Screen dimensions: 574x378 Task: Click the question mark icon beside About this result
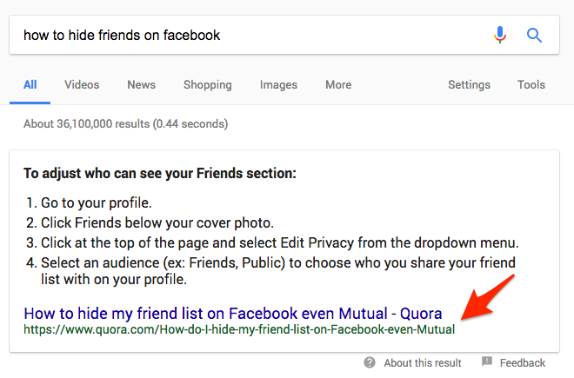[x=370, y=362]
